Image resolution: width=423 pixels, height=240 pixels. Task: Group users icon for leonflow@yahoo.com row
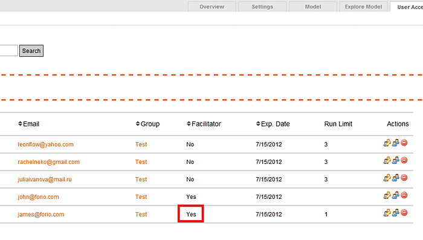395,143
